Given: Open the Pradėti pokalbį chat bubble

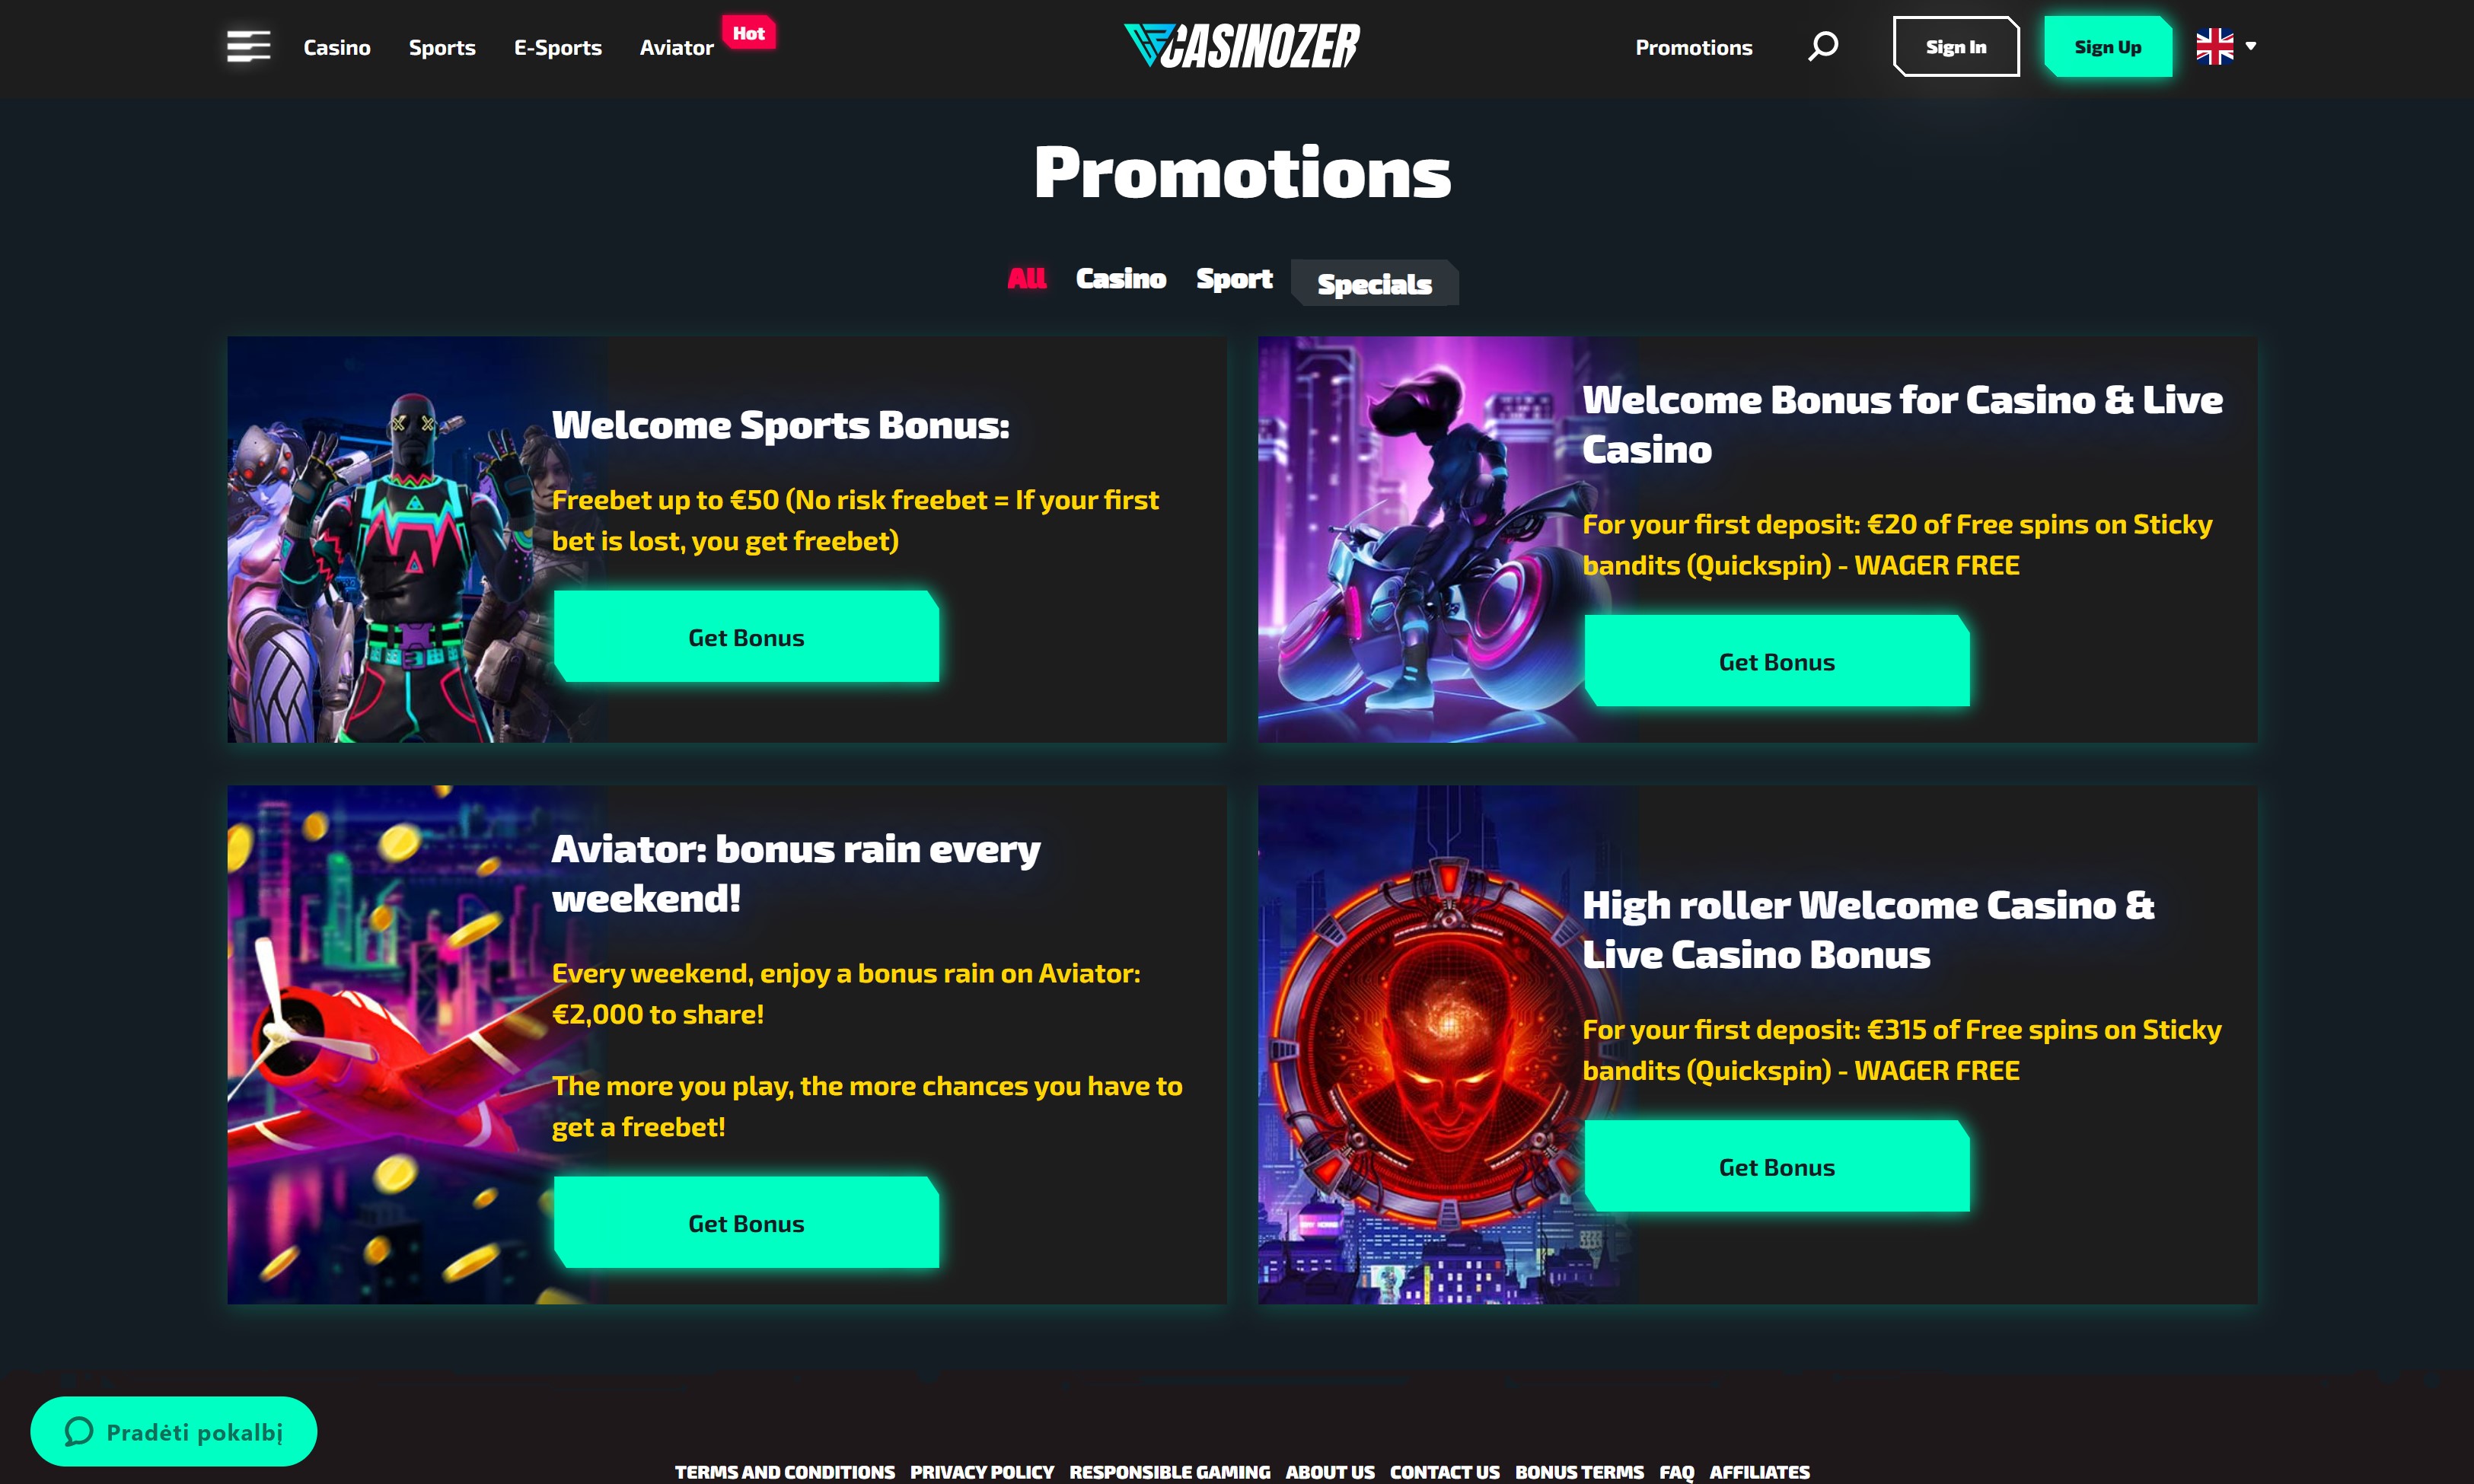Looking at the screenshot, I should coord(174,1431).
